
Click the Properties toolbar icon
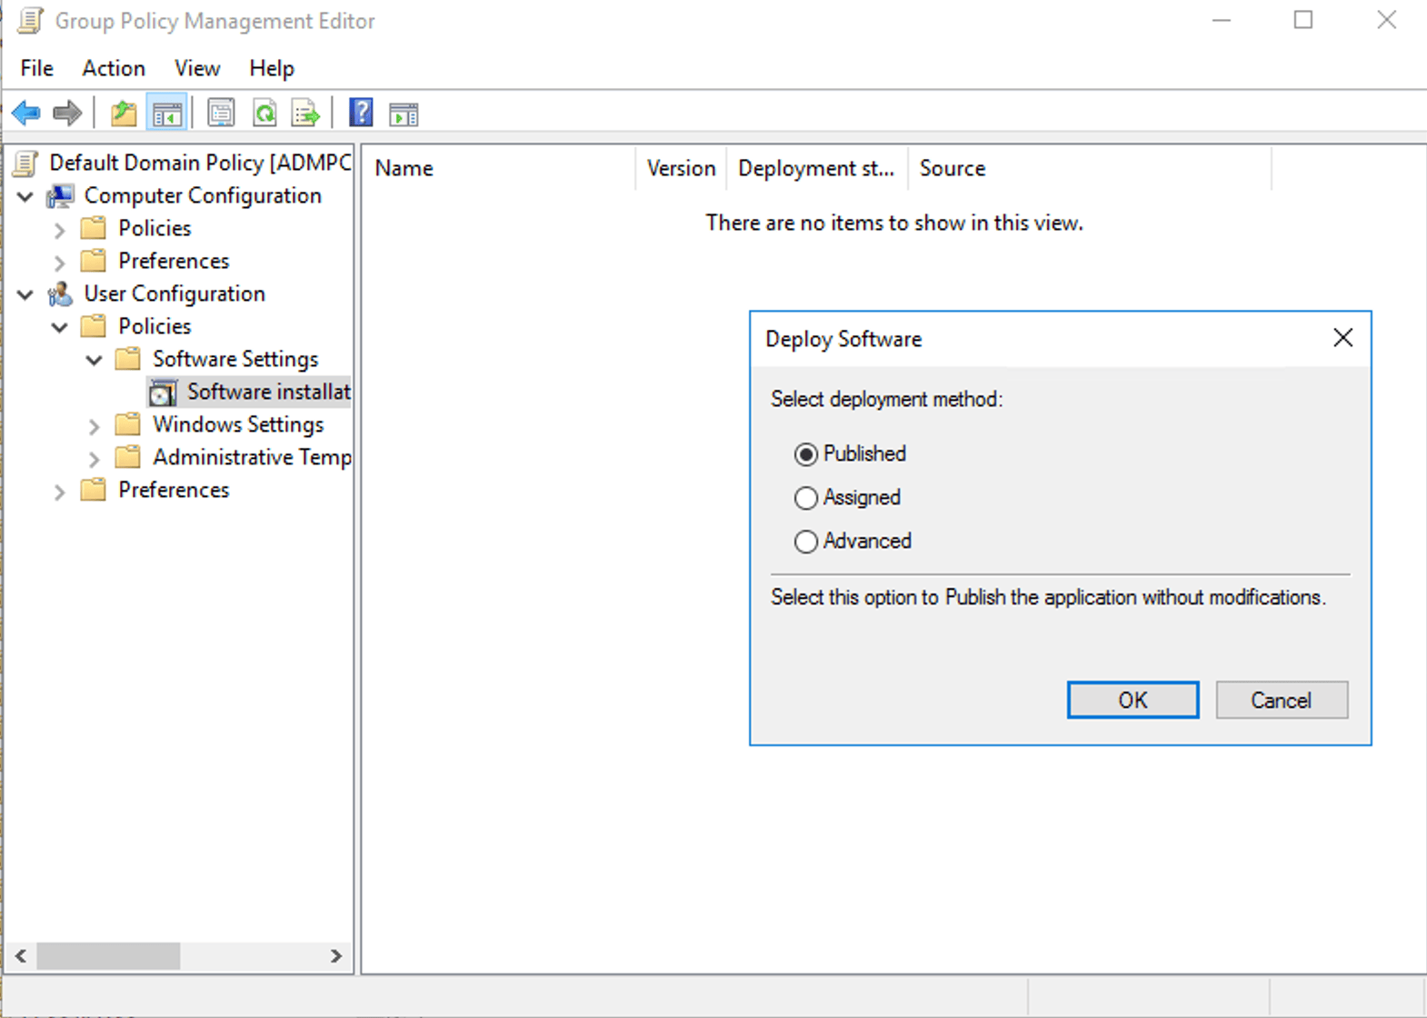point(221,114)
